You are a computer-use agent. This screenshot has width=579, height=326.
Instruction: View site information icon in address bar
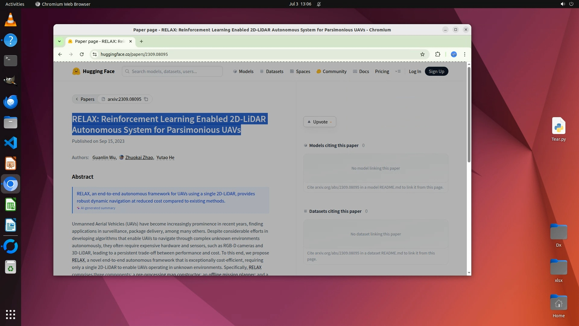click(95, 54)
